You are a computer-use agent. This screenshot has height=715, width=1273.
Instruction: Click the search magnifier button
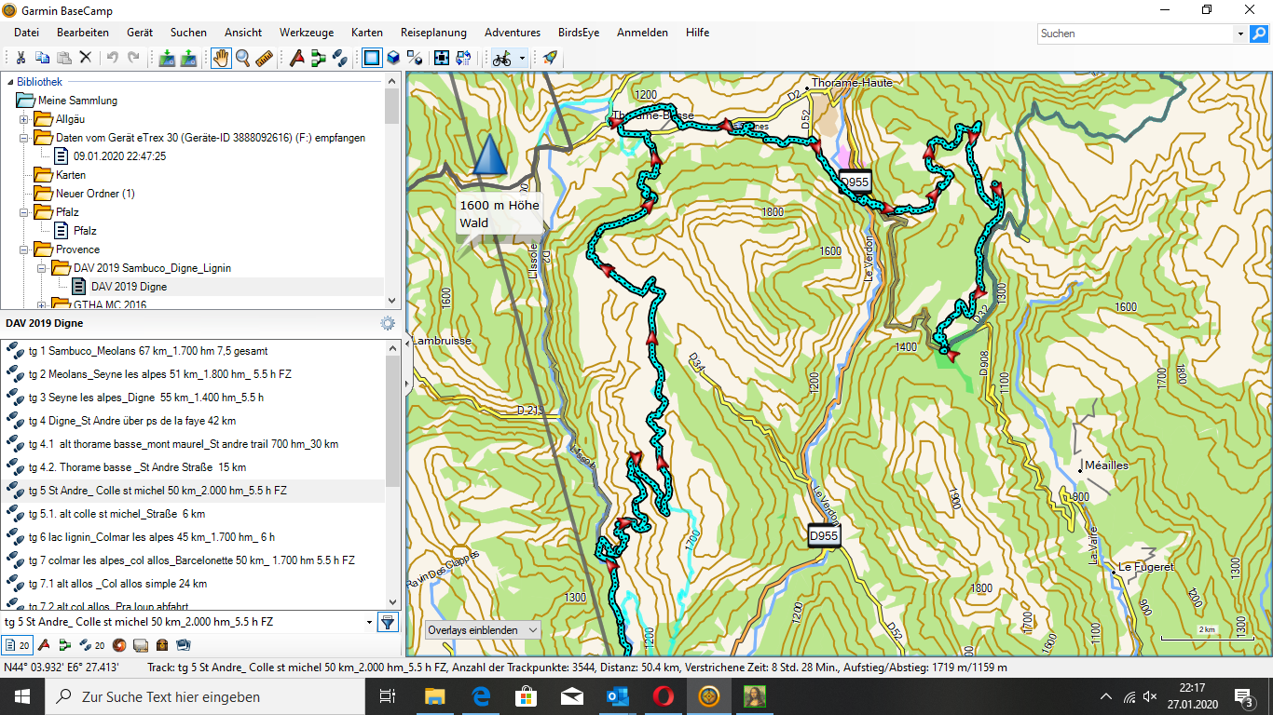(1259, 34)
